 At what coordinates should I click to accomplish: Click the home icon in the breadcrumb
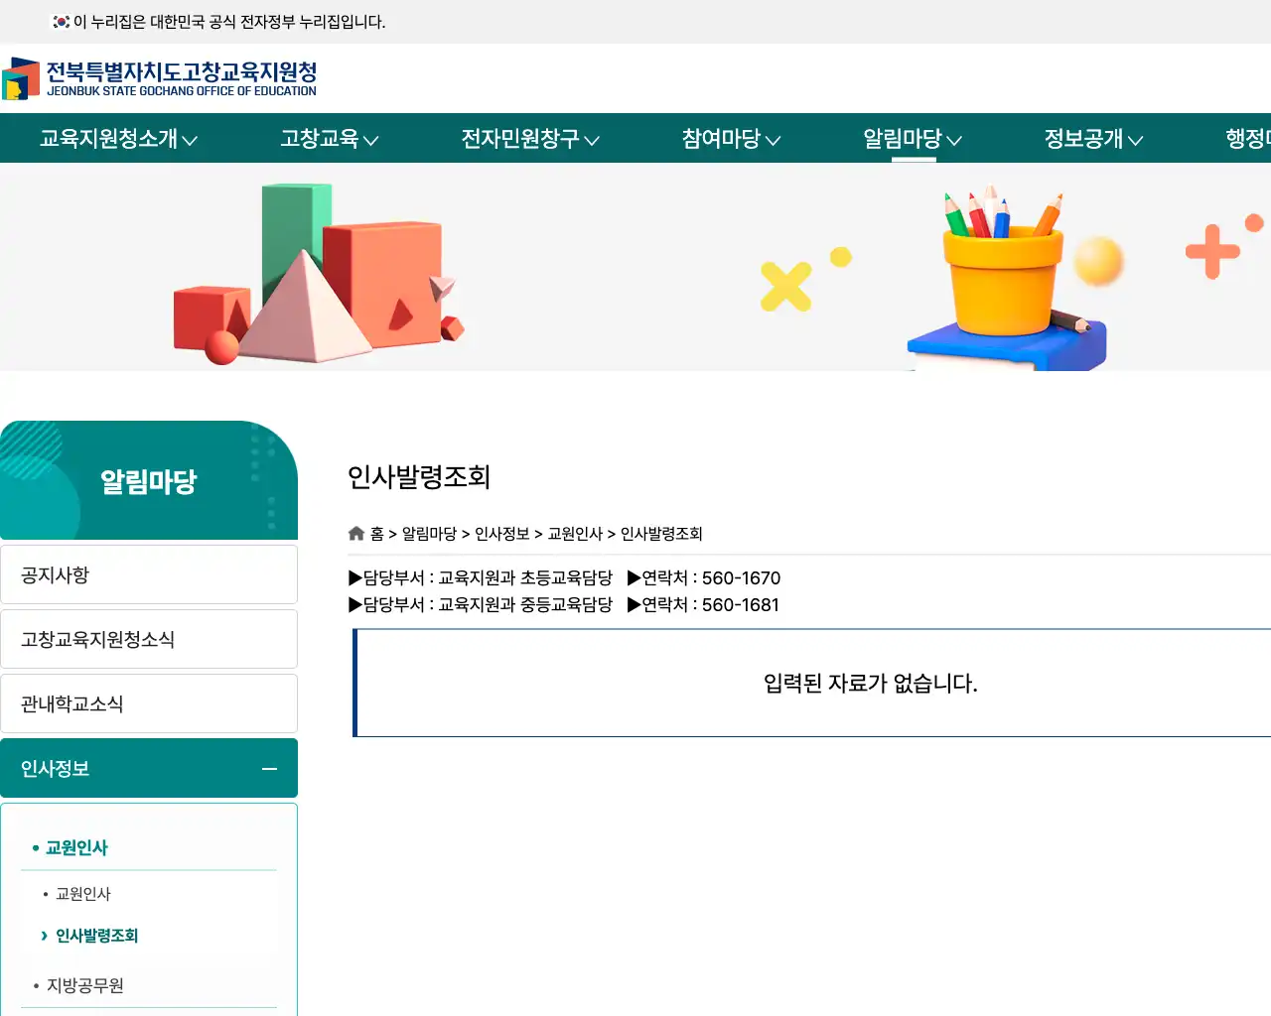[356, 533]
